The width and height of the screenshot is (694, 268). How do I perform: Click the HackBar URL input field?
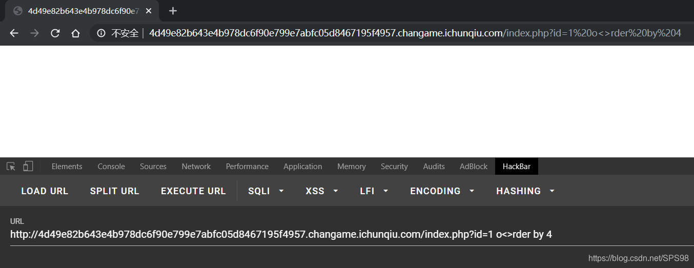(x=352, y=235)
